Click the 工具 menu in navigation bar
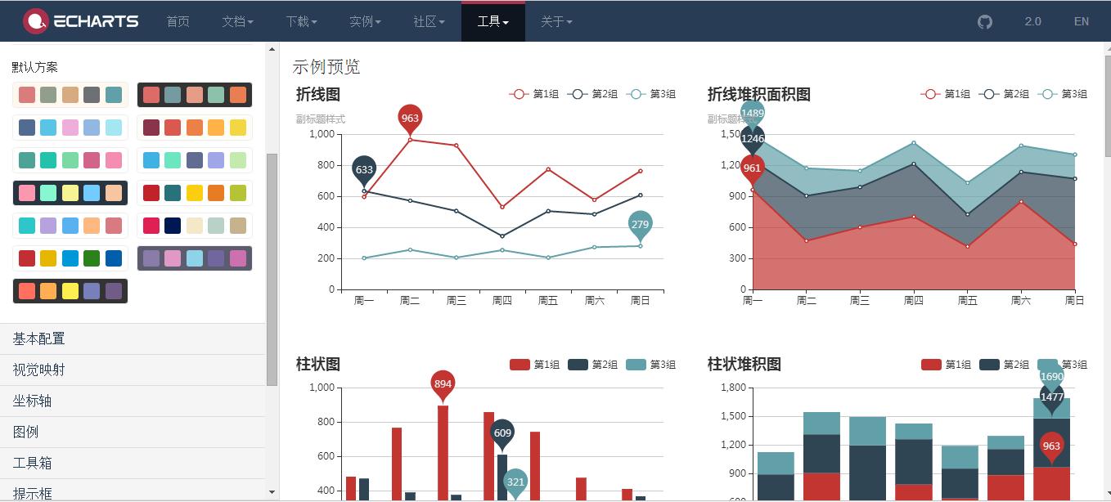 pyautogui.click(x=493, y=21)
